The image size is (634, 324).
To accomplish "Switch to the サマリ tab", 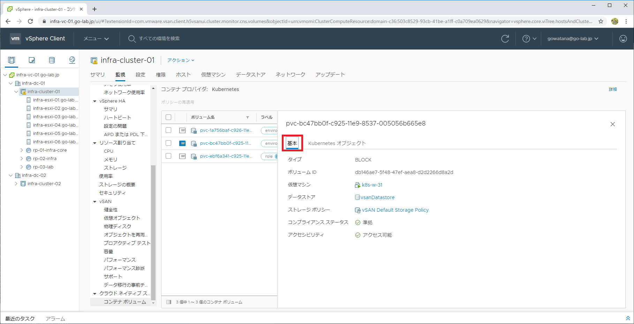I will point(97,75).
